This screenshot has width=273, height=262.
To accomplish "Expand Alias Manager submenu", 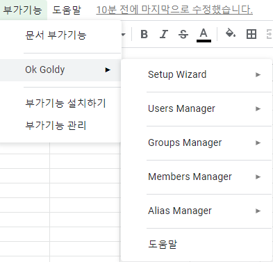I will (197, 211).
